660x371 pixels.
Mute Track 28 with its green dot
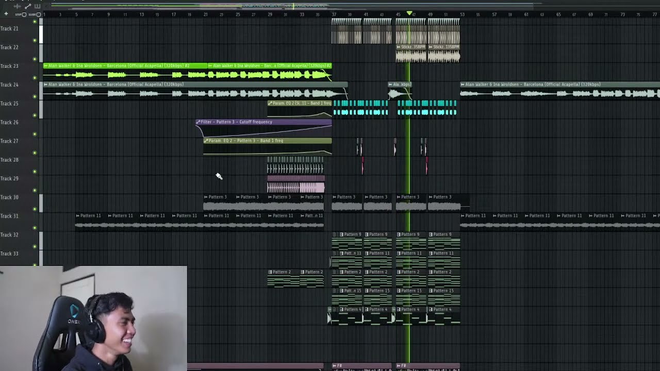click(x=35, y=172)
